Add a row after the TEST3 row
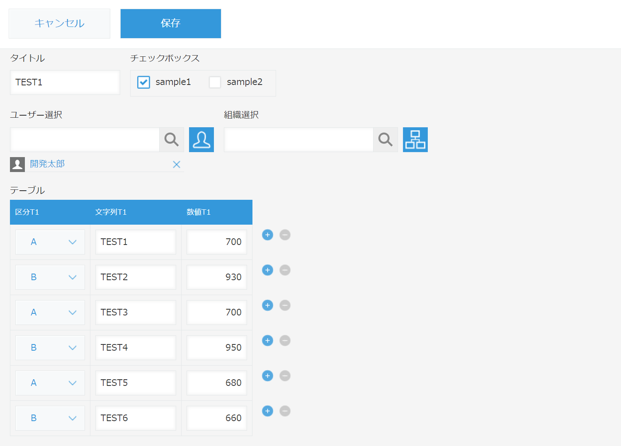Viewport: 621px width, 446px height. point(268,305)
